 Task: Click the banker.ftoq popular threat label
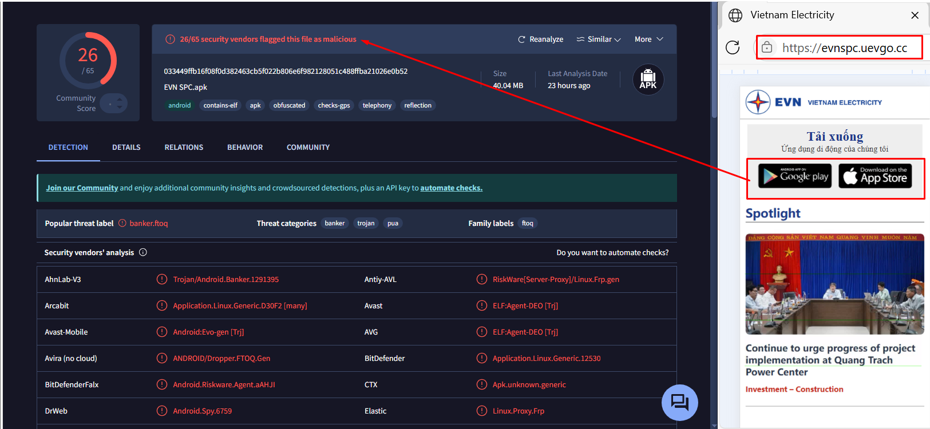coord(149,224)
